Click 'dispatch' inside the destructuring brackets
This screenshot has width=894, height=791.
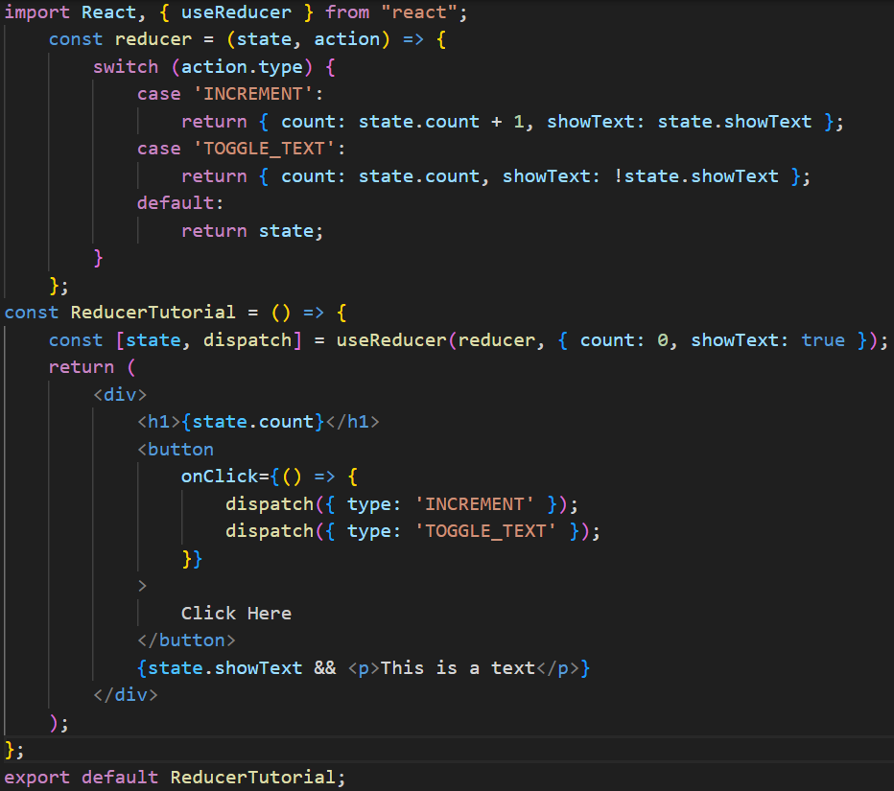coord(247,340)
